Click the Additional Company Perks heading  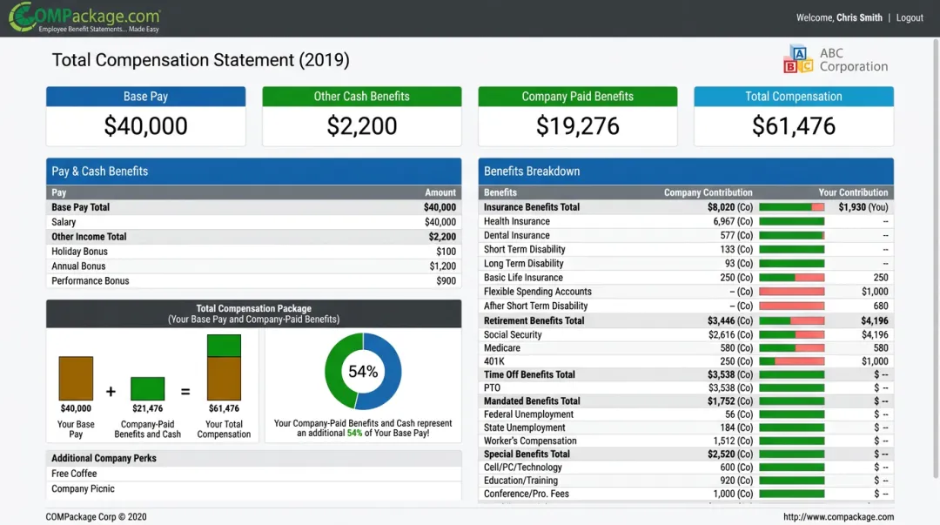coord(253,458)
